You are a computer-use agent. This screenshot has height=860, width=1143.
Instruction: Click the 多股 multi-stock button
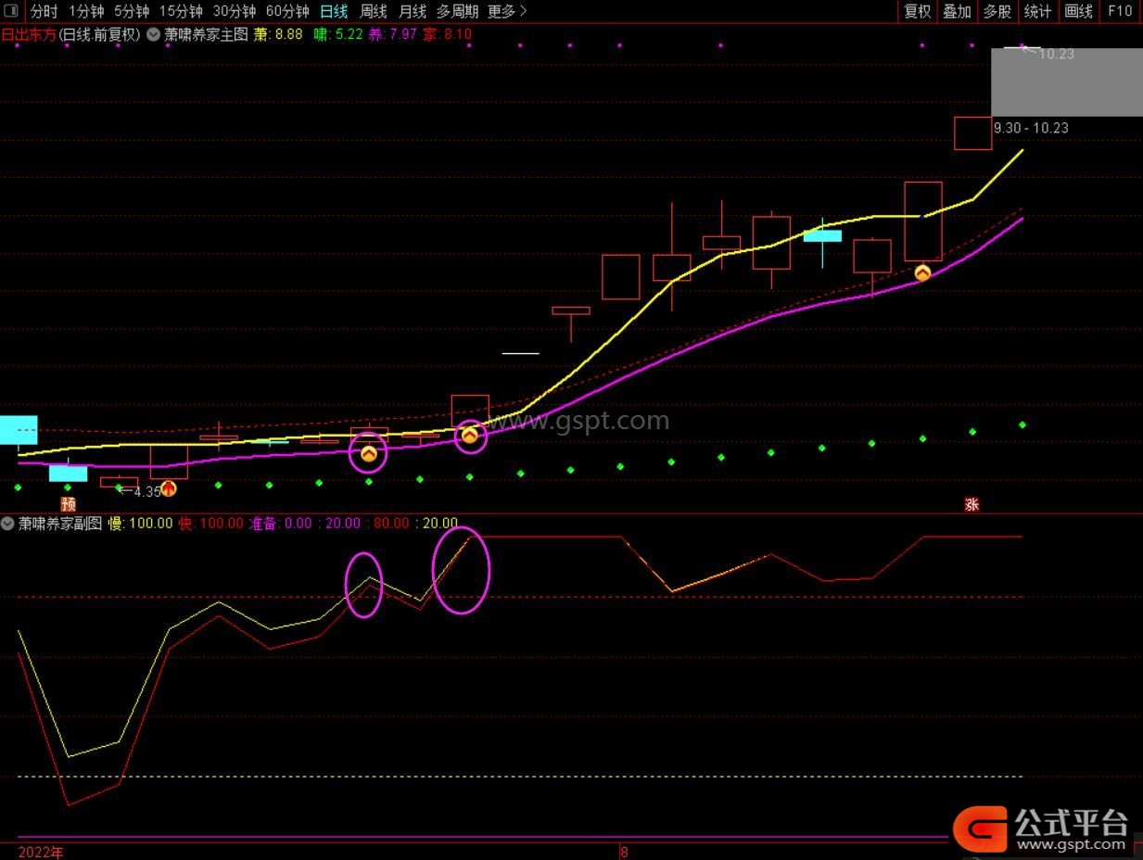[x=997, y=11]
